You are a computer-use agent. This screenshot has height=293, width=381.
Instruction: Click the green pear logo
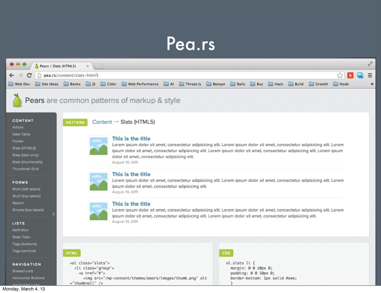coord(17,100)
